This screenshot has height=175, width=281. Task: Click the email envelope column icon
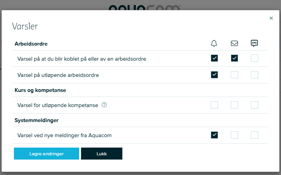coord(234,43)
